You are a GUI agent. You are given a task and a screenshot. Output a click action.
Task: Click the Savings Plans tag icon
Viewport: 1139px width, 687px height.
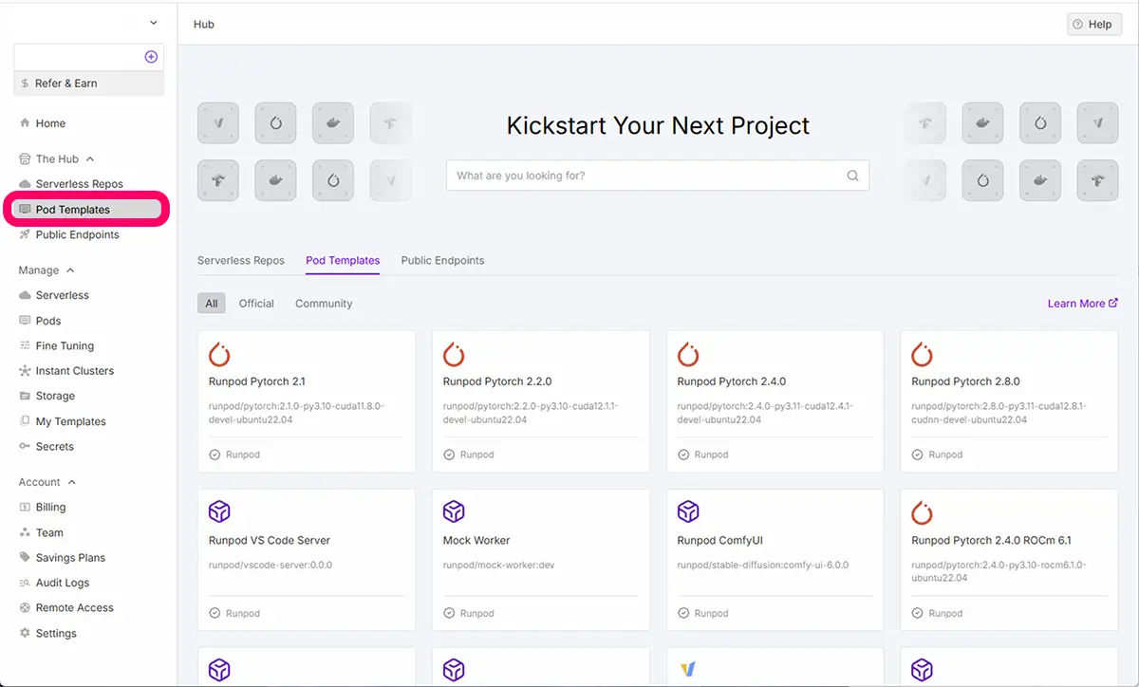[x=26, y=558]
